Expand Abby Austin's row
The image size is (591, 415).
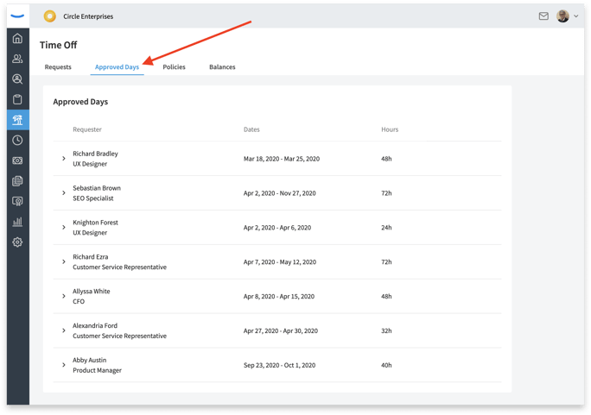tap(64, 365)
